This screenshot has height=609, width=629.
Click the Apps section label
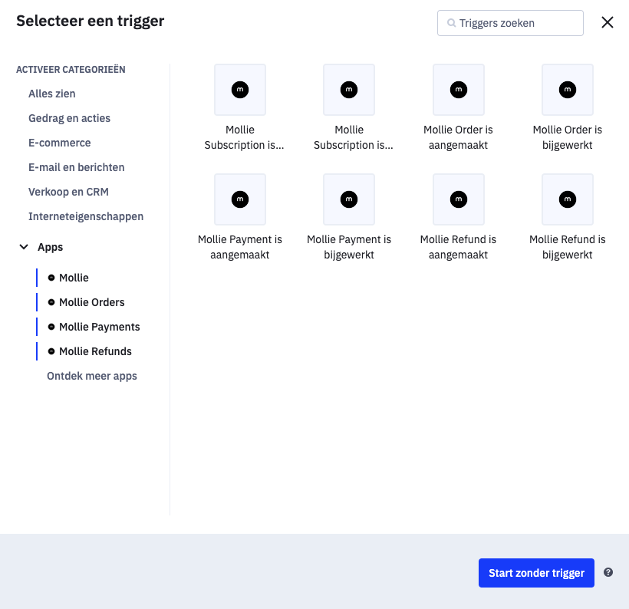[50, 247]
